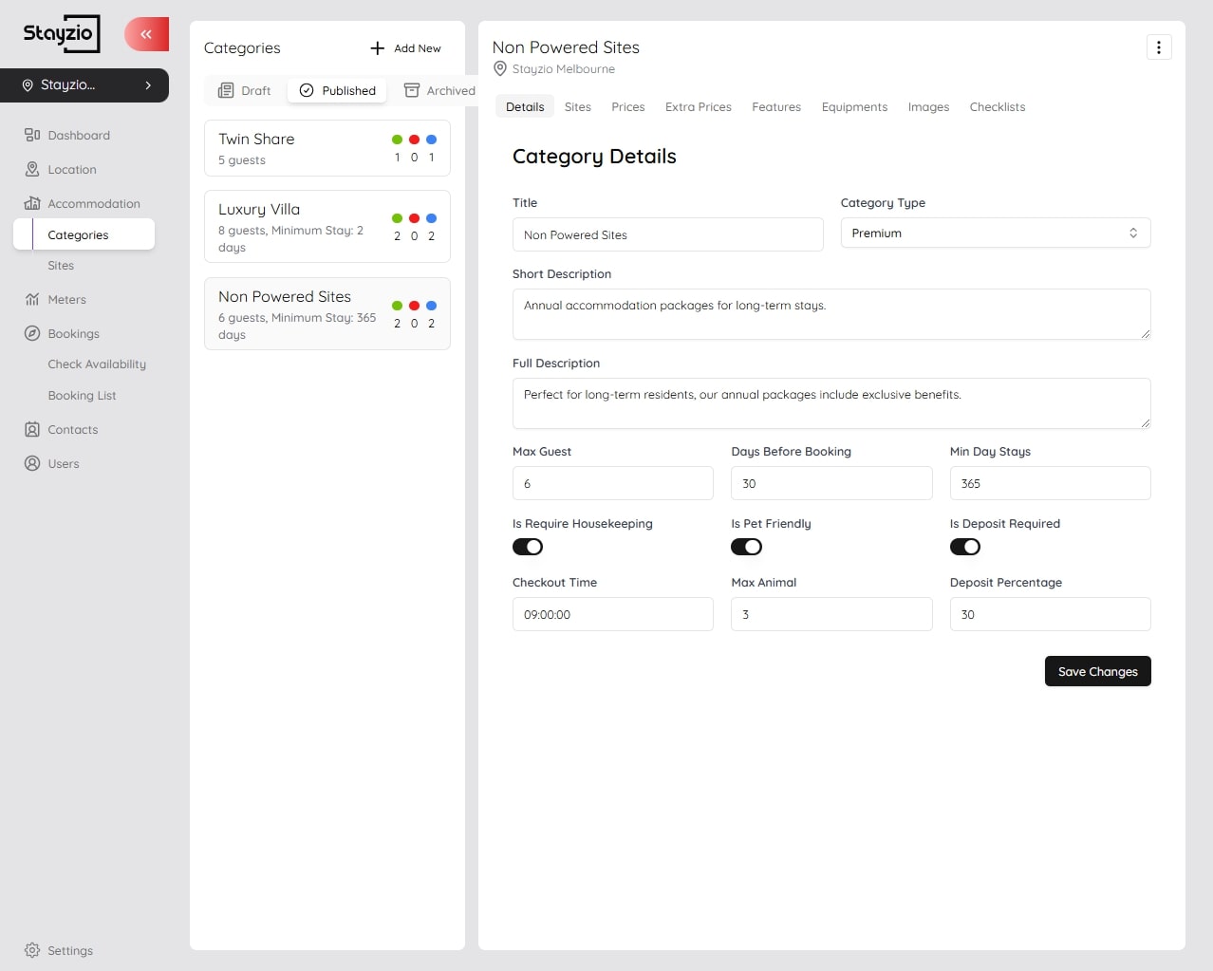
Task: Collapse sidebar with double-chevron button
Action: (x=146, y=34)
